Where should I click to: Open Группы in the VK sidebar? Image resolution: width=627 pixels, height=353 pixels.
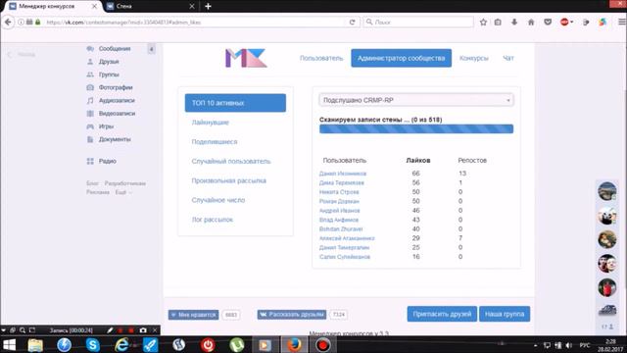point(109,75)
